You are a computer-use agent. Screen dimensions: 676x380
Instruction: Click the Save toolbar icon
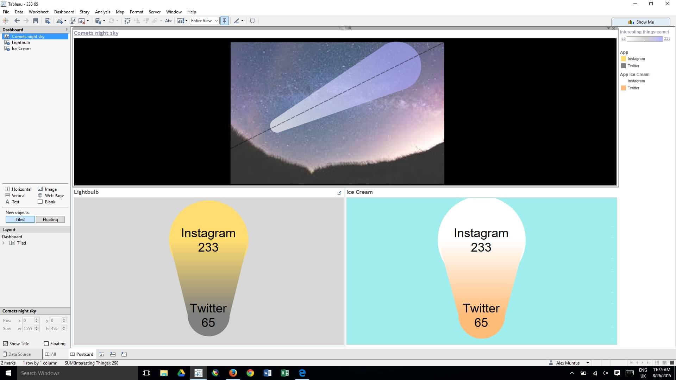36,21
